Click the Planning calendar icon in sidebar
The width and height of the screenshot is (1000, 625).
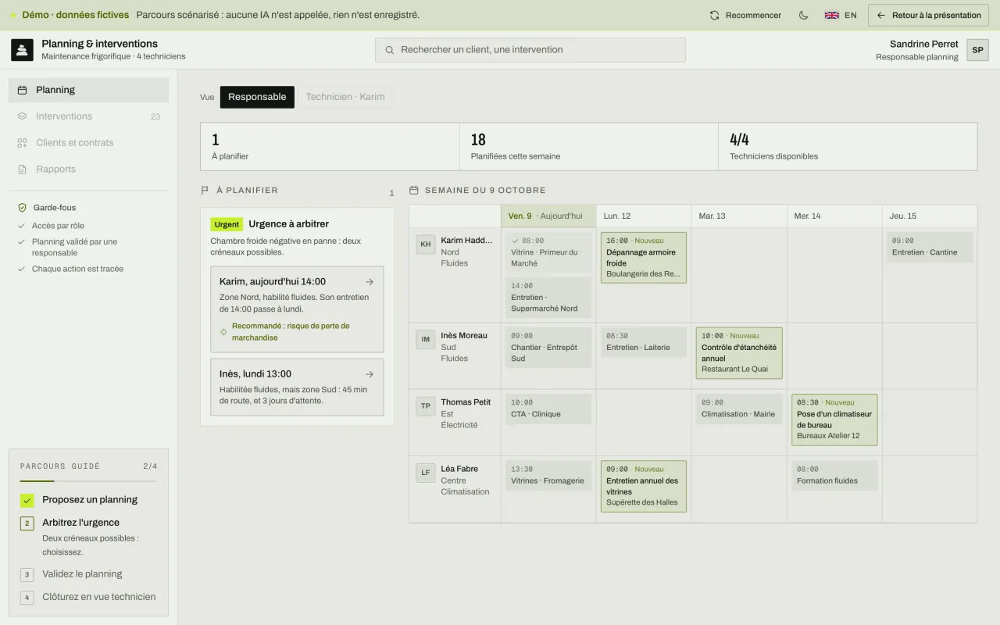22,90
